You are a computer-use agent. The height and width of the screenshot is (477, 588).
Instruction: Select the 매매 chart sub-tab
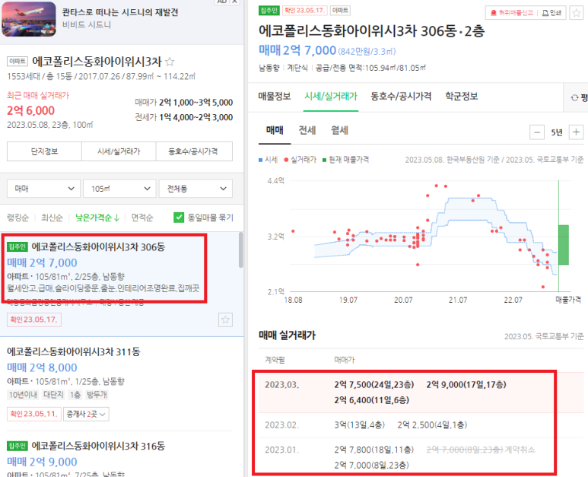(x=275, y=131)
